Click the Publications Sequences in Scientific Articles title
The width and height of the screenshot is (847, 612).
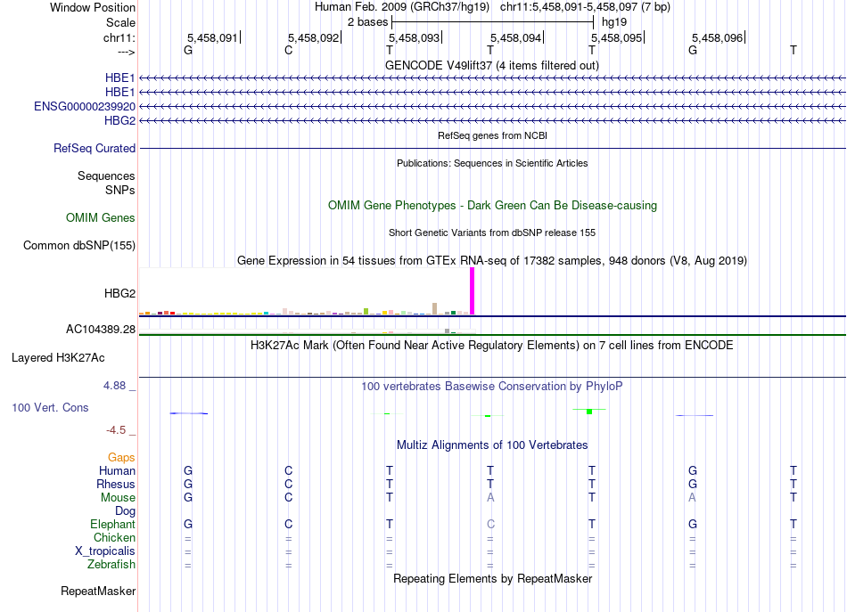[492, 164]
